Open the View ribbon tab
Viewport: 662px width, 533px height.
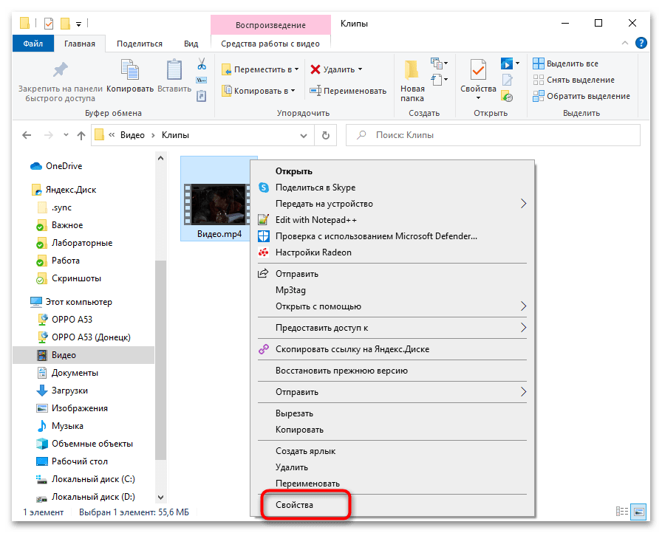pyautogui.click(x=191, y=44)
